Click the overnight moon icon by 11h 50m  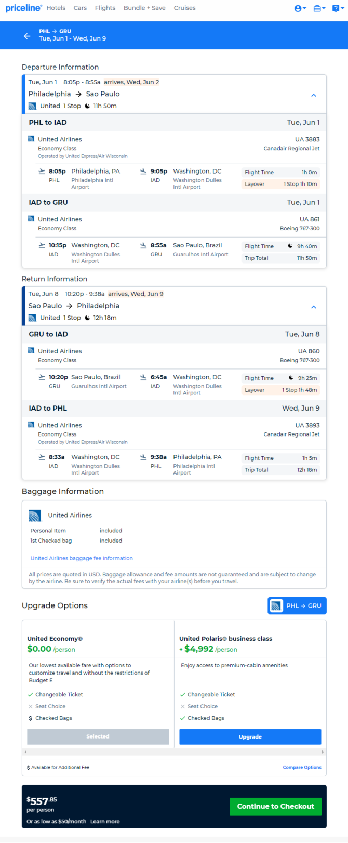[87, 106]
